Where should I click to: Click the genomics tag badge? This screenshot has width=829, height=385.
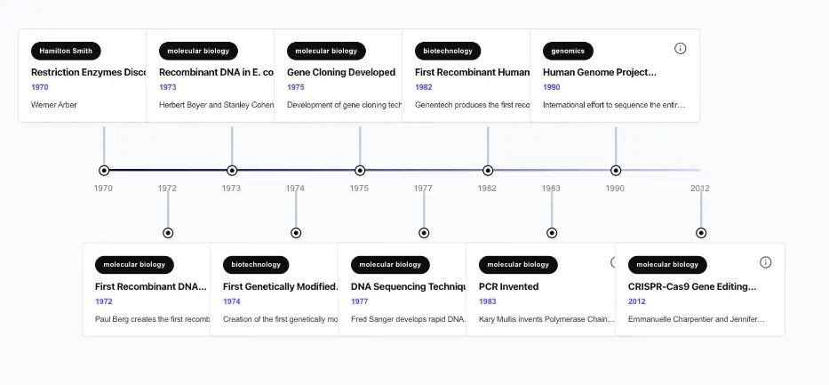(x=568, y=51)
